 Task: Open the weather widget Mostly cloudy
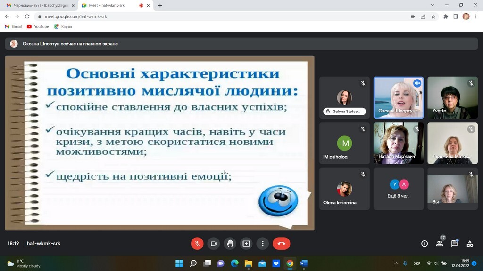pos(24,263)
